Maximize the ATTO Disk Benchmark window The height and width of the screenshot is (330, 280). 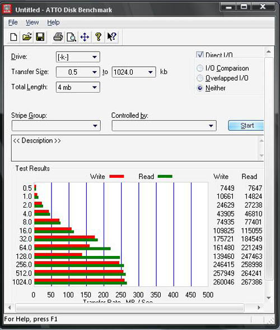tap(244, 7)
